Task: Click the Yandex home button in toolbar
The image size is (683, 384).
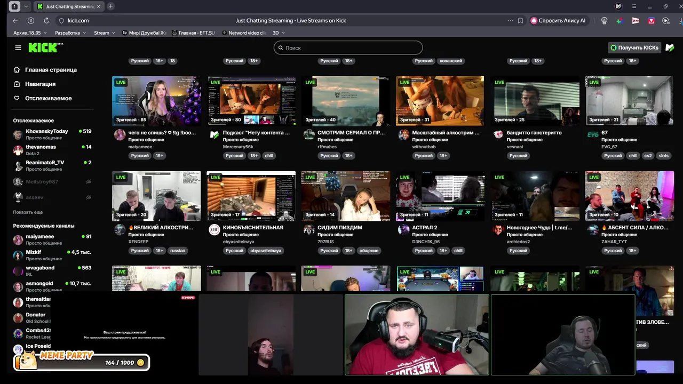Action: tap(31, 20)
